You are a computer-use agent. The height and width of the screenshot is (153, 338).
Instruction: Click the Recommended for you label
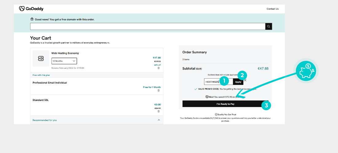pyautogui.click(x=45, y=120)
